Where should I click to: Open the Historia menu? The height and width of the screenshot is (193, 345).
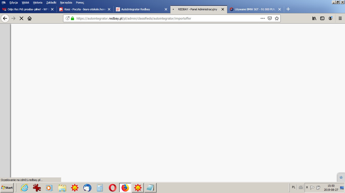(38, 3)
